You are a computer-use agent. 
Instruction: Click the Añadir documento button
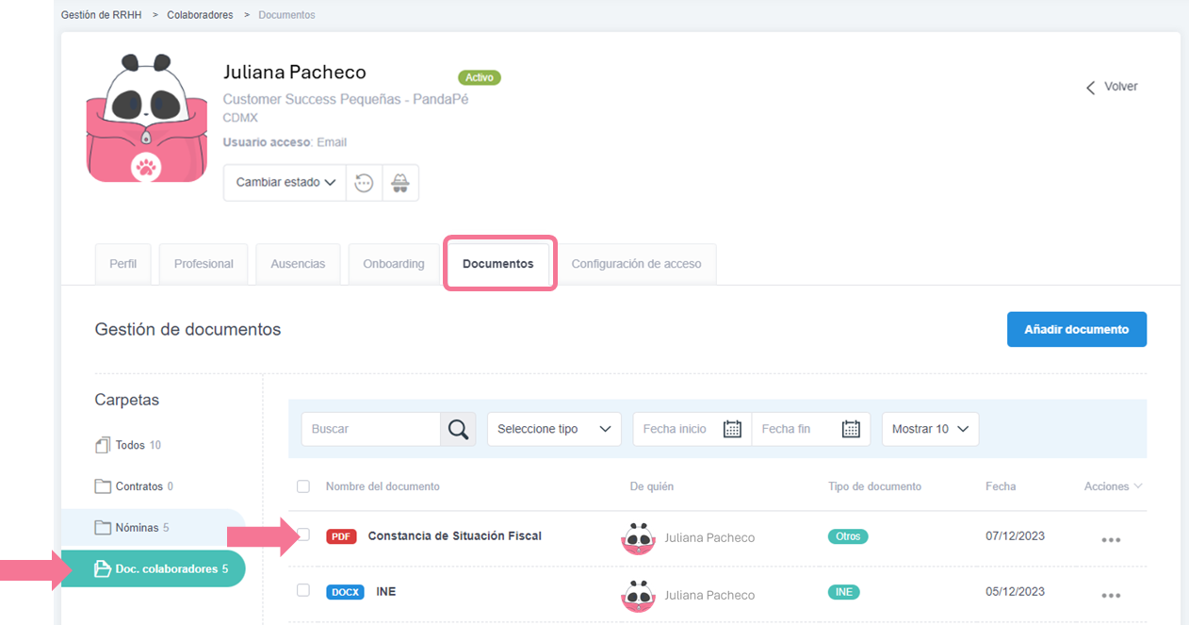click(1076, 330)
